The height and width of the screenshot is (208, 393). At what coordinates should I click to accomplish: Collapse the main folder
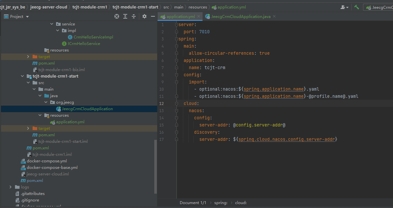point(34,89)
